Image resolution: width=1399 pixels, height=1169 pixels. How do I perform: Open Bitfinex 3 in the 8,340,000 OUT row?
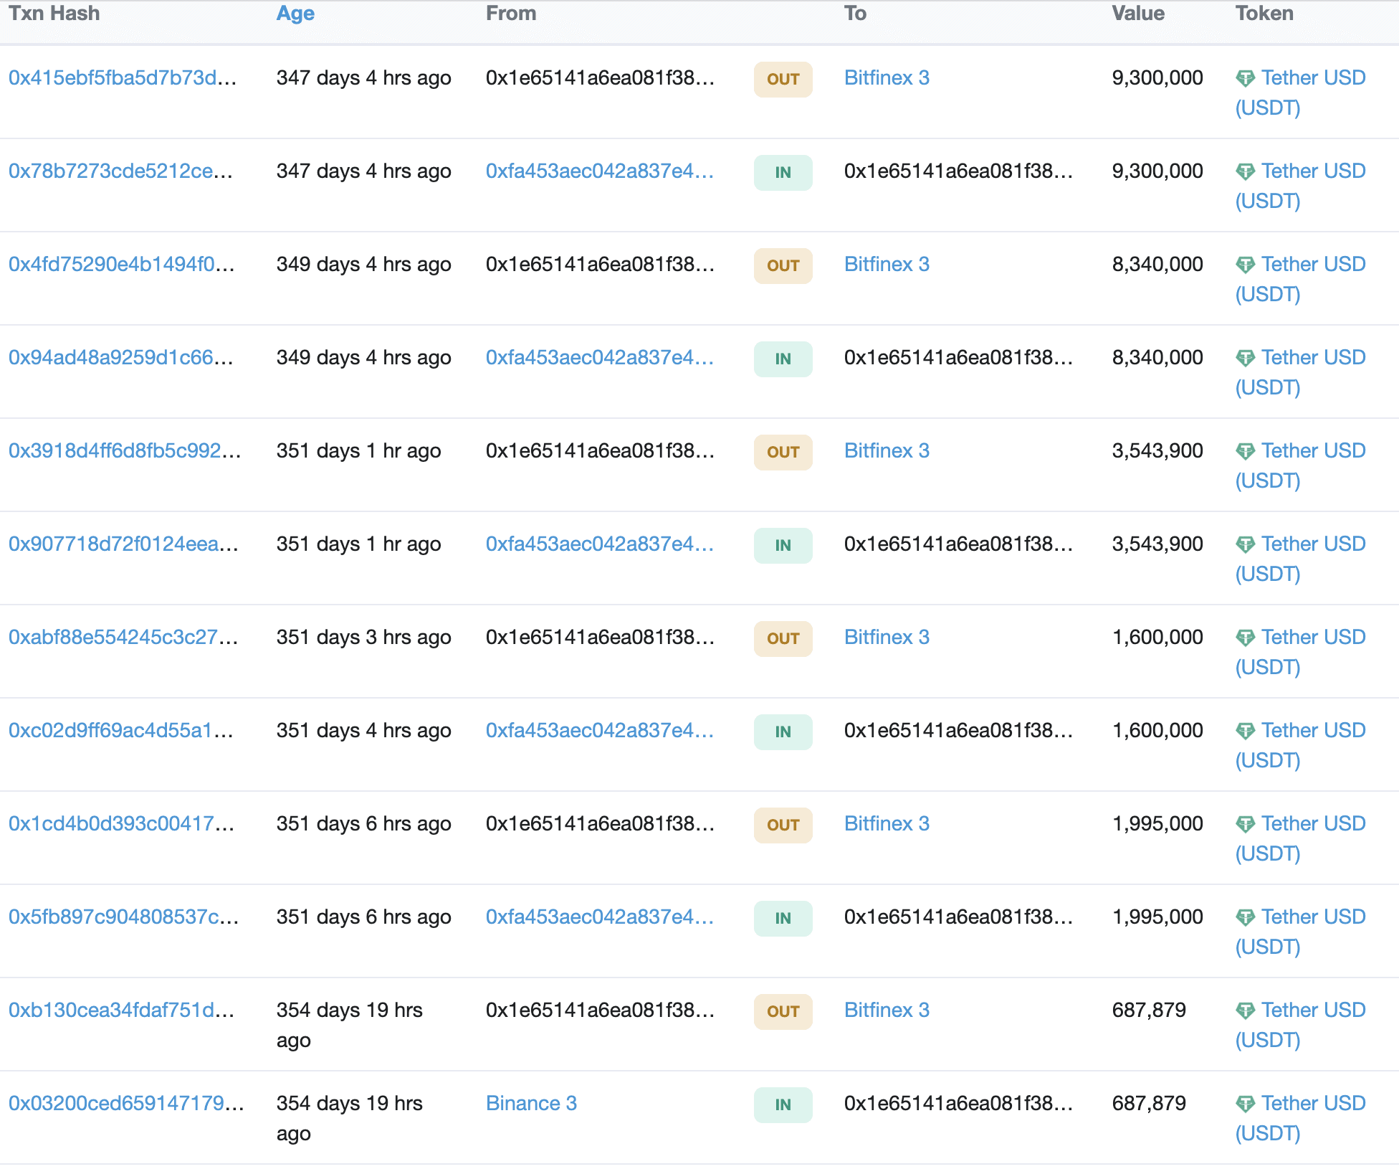(x=887, y=264)
